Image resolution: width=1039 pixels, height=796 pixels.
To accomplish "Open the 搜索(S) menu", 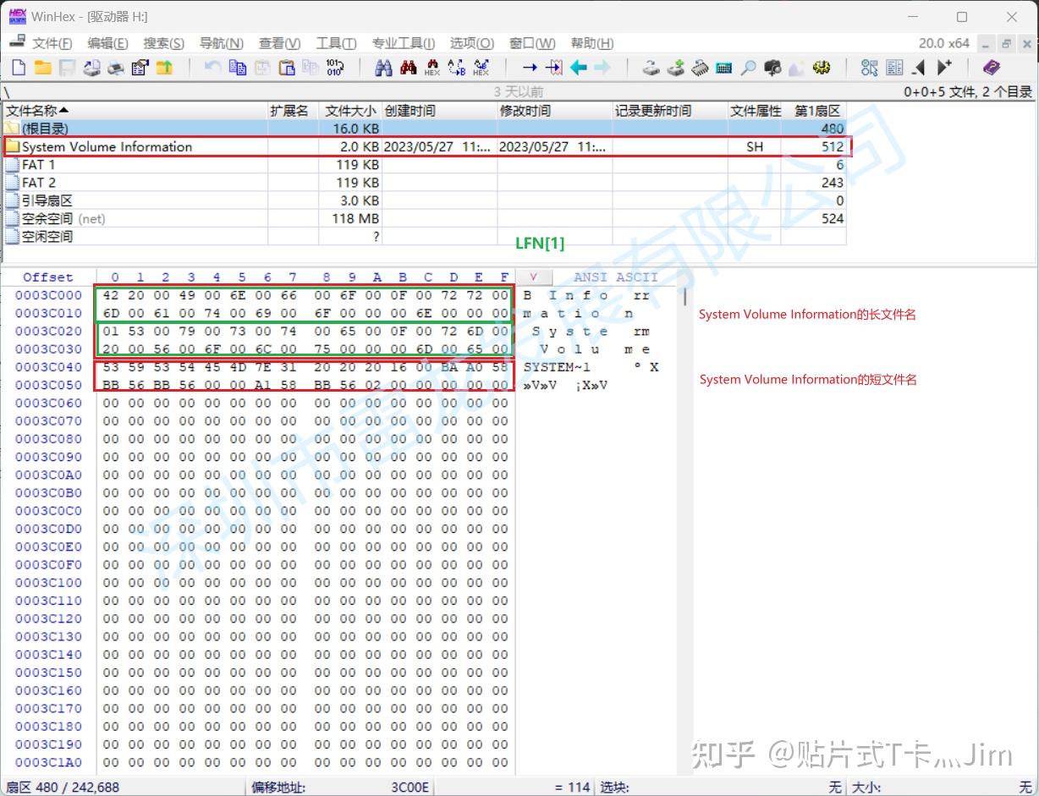I will 163,43.
